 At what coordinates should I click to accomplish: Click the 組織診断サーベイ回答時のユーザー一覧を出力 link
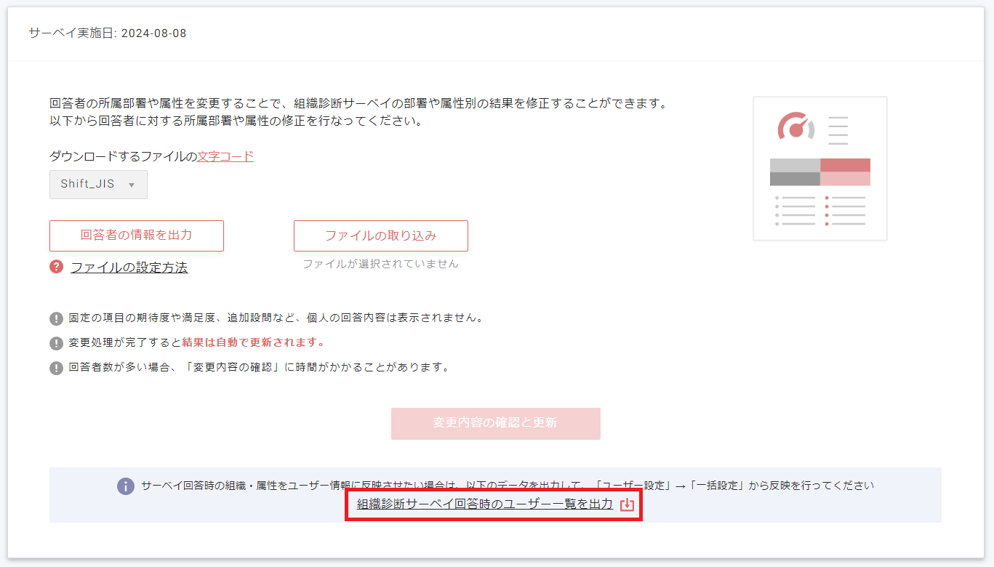(x=484, y=502)
